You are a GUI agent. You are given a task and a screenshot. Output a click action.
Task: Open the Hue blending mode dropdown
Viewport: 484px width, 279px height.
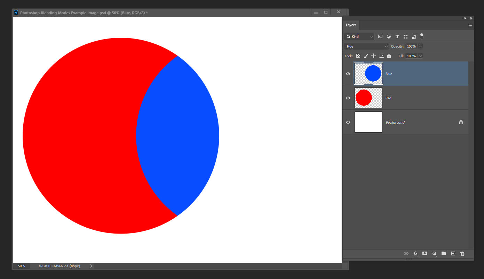click(366, 46)
